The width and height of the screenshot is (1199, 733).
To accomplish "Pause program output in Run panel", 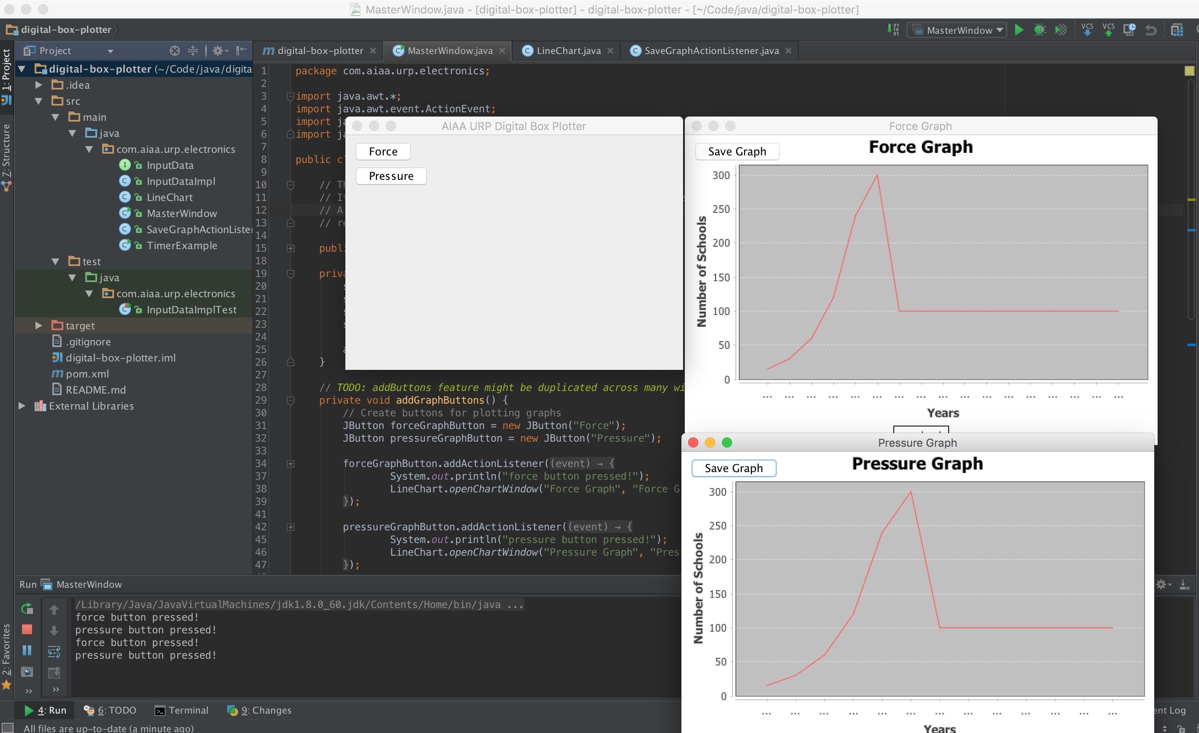I will [x=27, y=650].
